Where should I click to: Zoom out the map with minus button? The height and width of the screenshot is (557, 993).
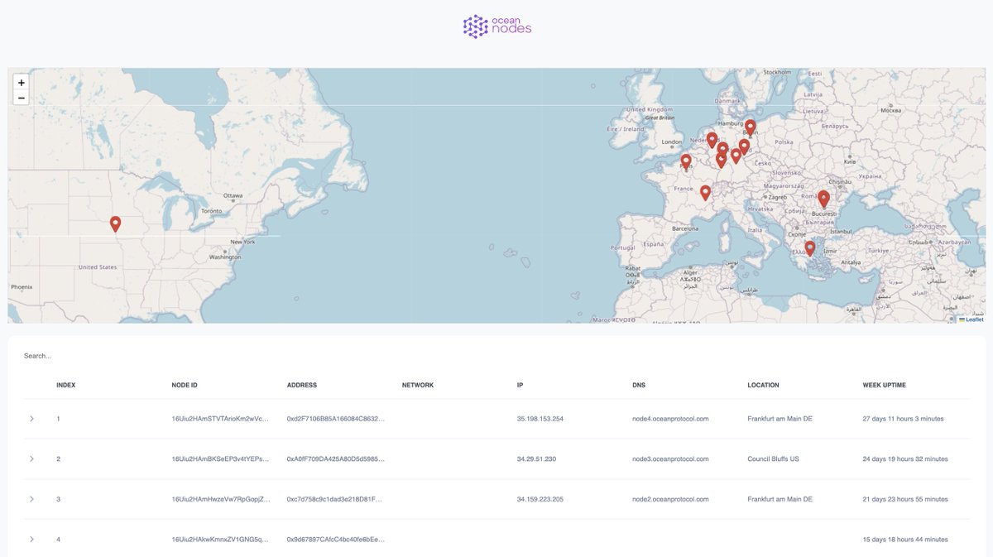click(x=22, y=98)
